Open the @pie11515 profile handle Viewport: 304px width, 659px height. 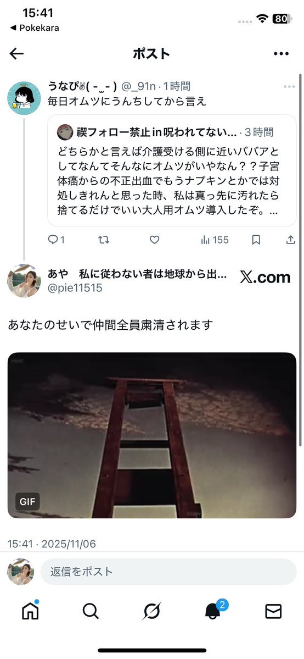point(75,288)
